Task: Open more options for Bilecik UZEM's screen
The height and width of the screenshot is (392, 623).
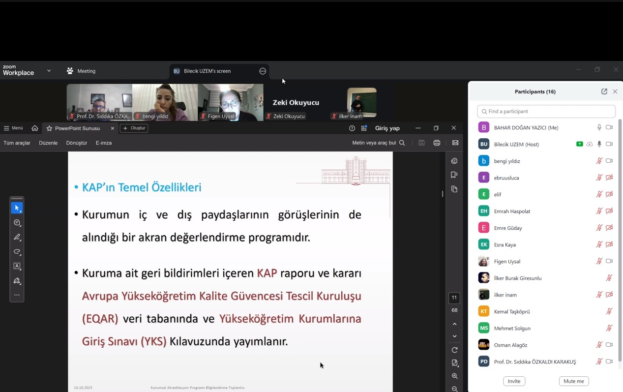Action: (x=263, y=71)
